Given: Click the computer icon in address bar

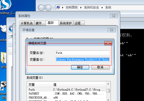Looking at the screenshot, I should pos(58,7).
